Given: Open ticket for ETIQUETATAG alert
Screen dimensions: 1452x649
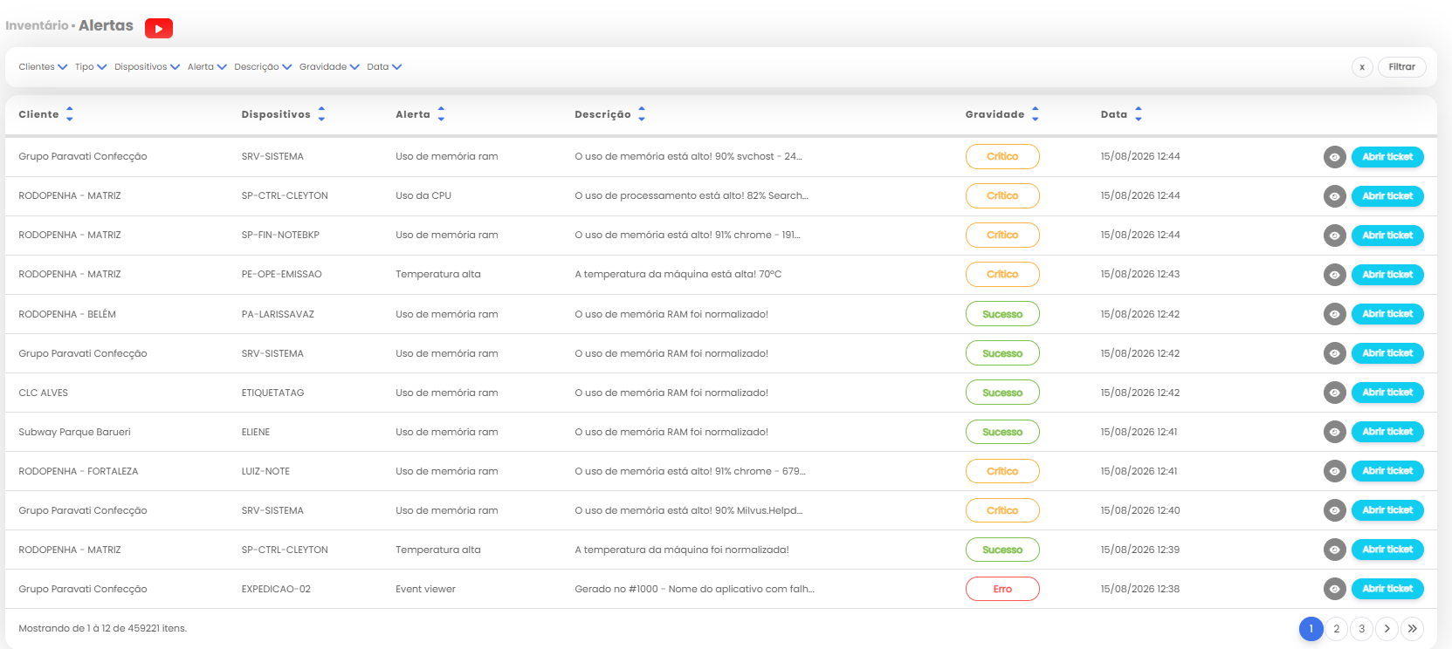Looking at the screenshot, I should coord(1387,393).
